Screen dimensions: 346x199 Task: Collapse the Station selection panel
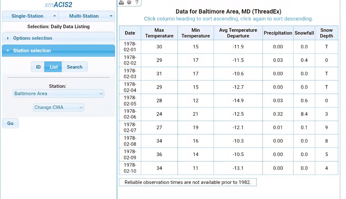(32, 51)
